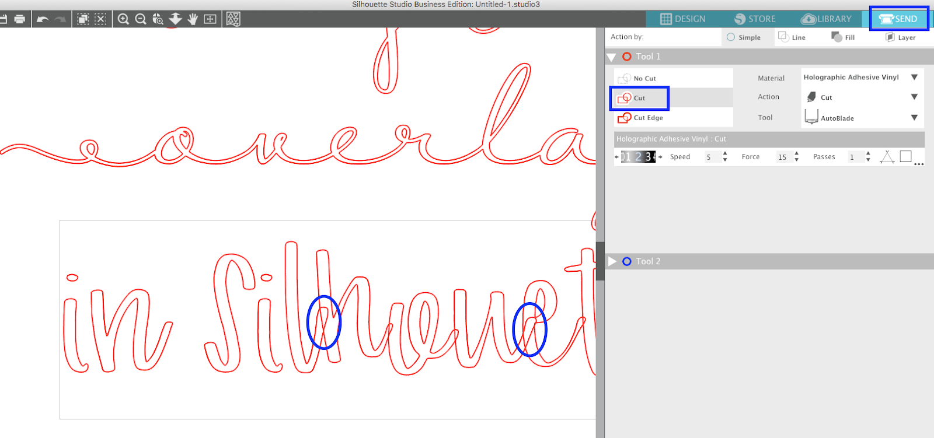Viewport: 934px width, 438px height.
Task: Click the canvas vertical scrollbar handle
Action: (600, 261)
